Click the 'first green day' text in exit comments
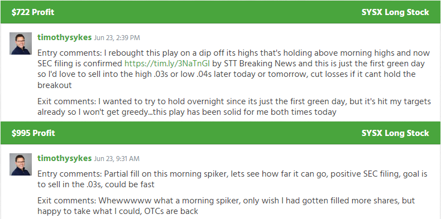Image resolution: width=441 pixels, height=219 pixels. (313, 101)
